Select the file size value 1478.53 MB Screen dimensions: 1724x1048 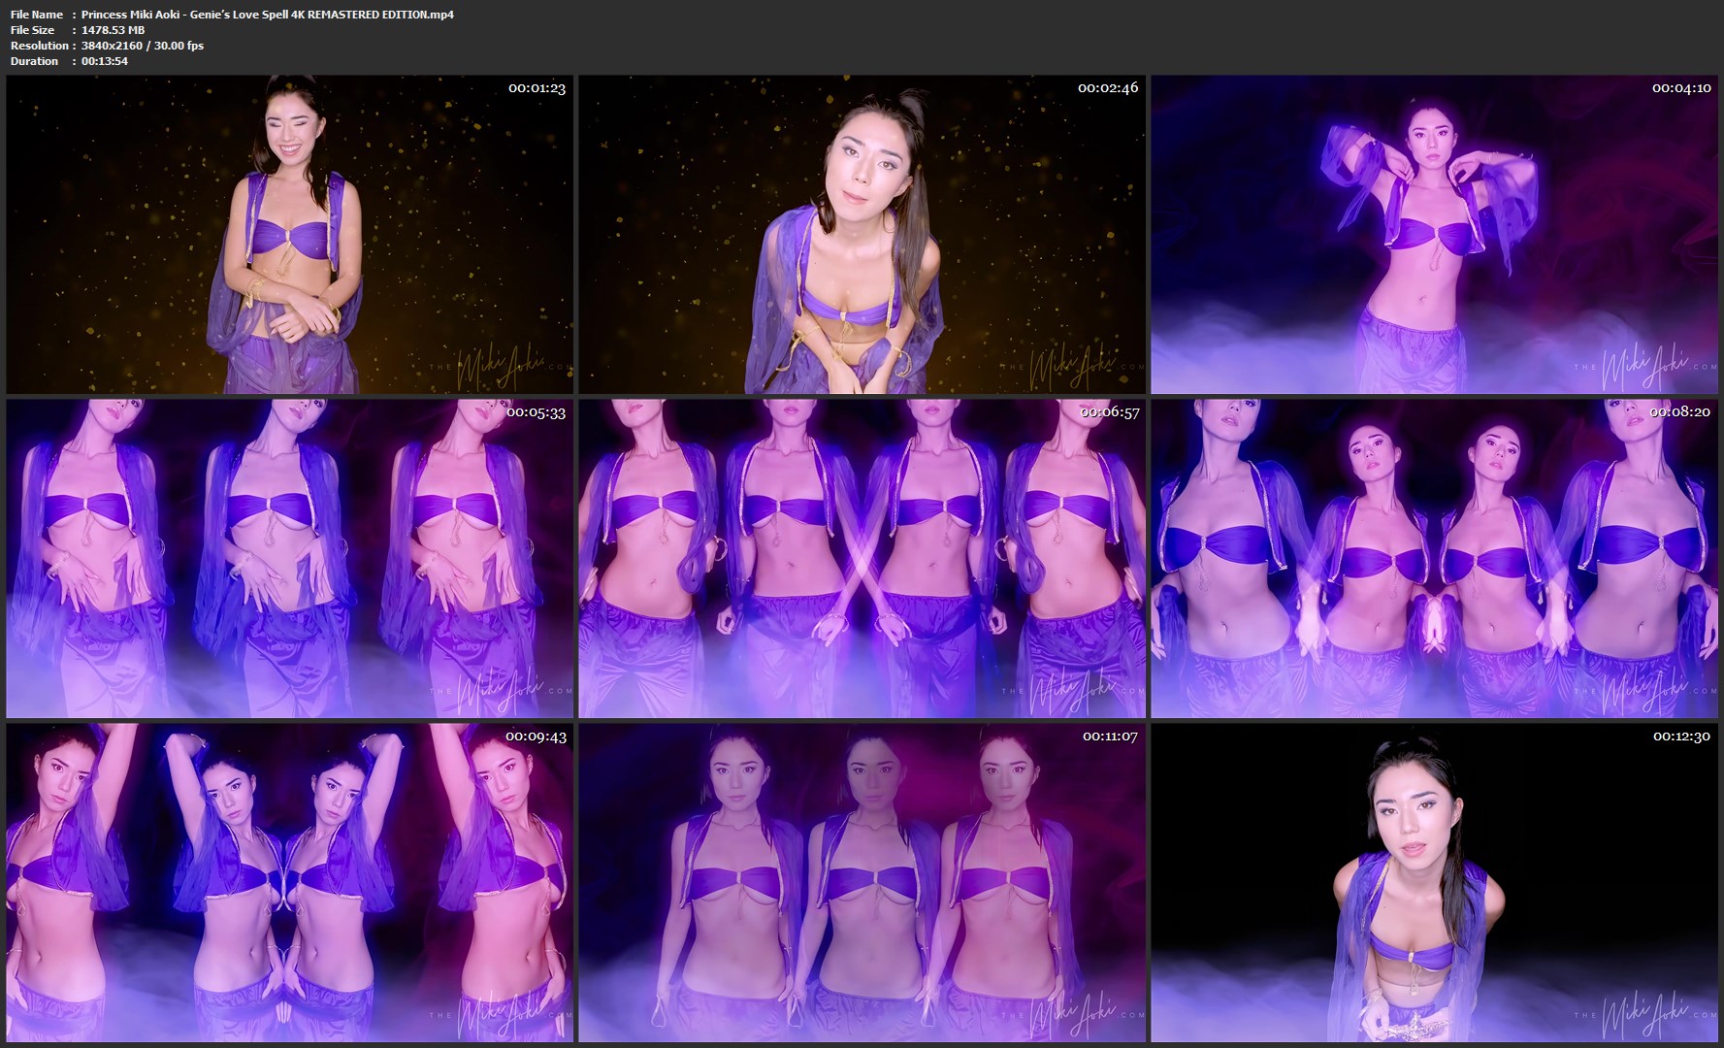pos(113,30)
